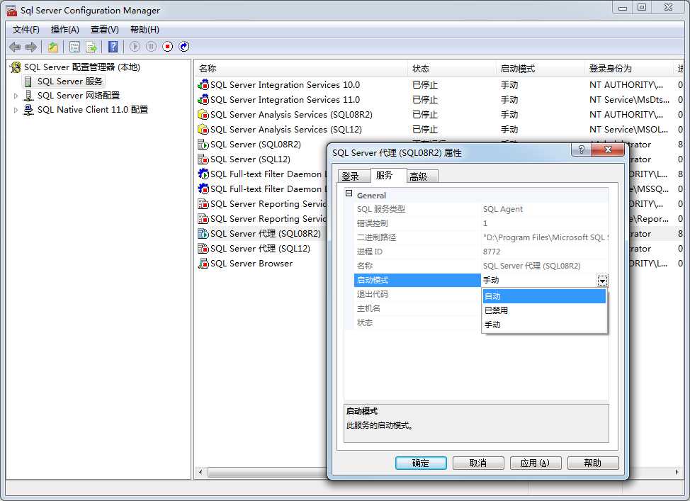Click 已停止 status of Integration Services 10.0
The height and width of the screenshot is (501, 690).
click(x=425, y=85)
